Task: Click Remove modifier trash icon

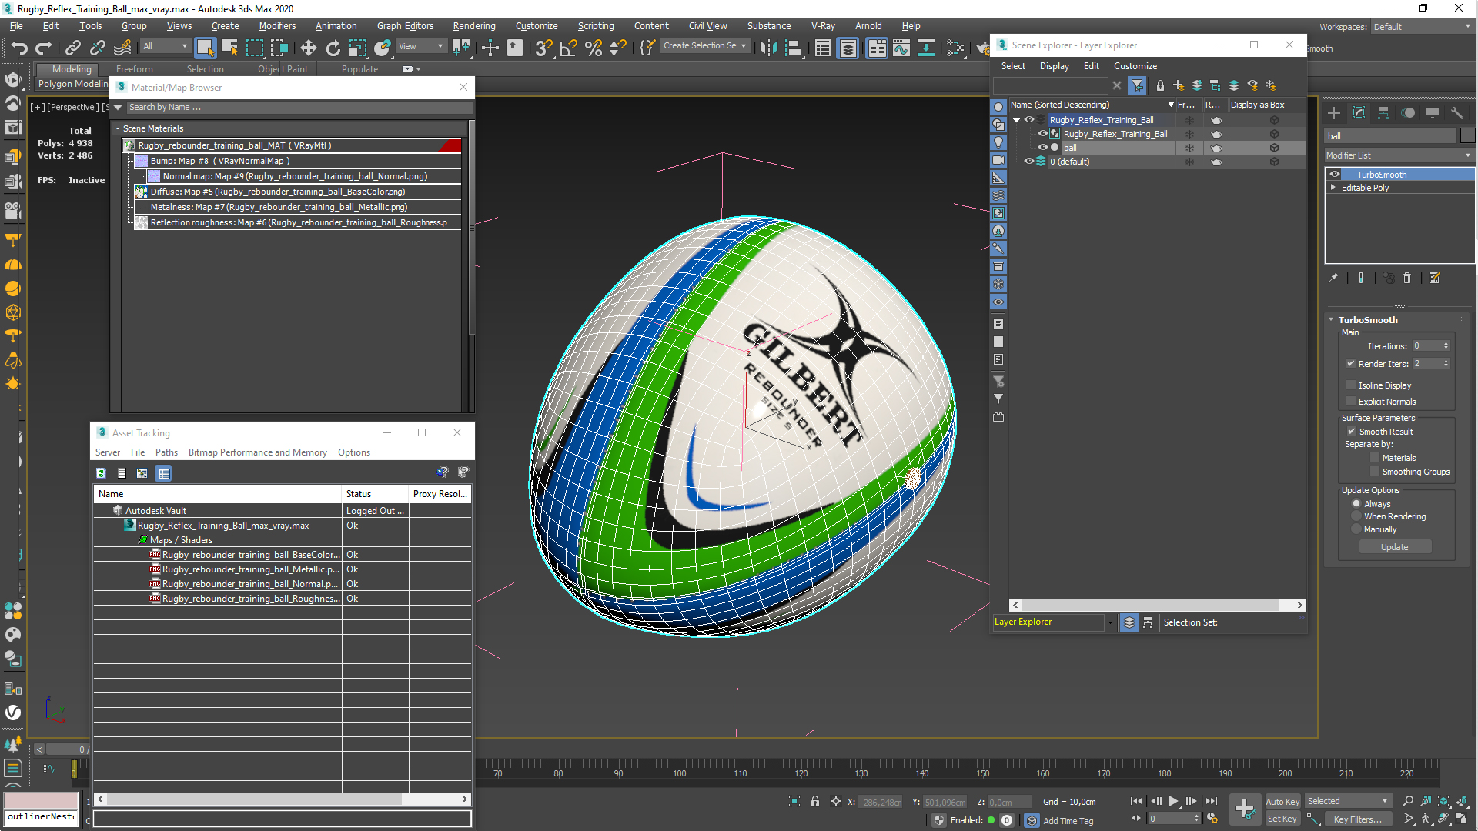Action: 1407,279
